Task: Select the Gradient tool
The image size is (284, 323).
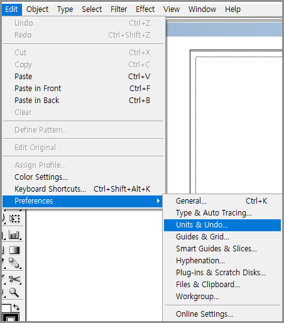Action: pos(14,250)
